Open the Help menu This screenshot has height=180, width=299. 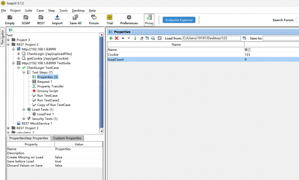[92, 11]
